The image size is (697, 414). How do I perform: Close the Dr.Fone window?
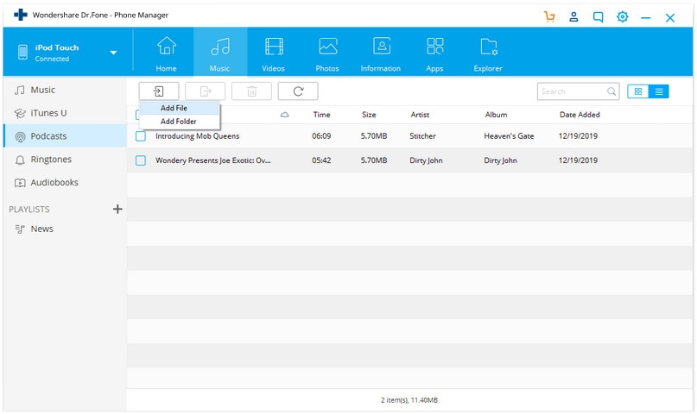pos(670,18)
